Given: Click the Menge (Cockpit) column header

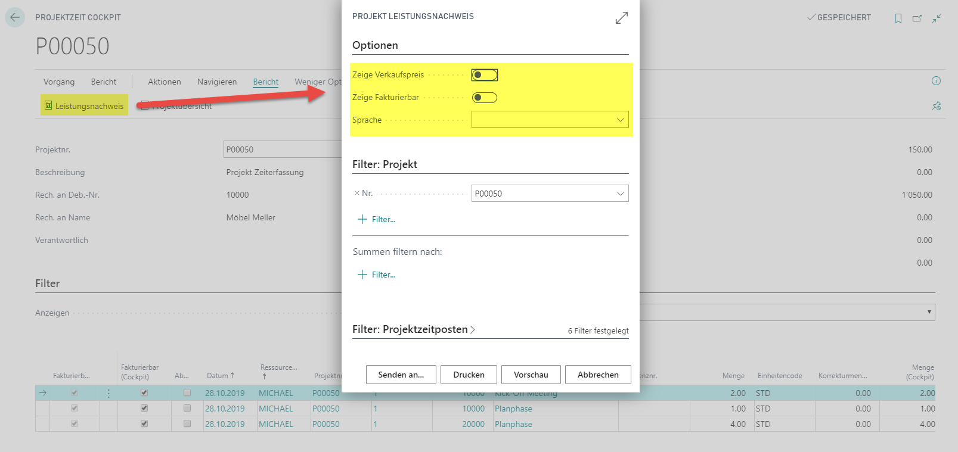Looking at the screenshot, I should (x=920, y=372).
